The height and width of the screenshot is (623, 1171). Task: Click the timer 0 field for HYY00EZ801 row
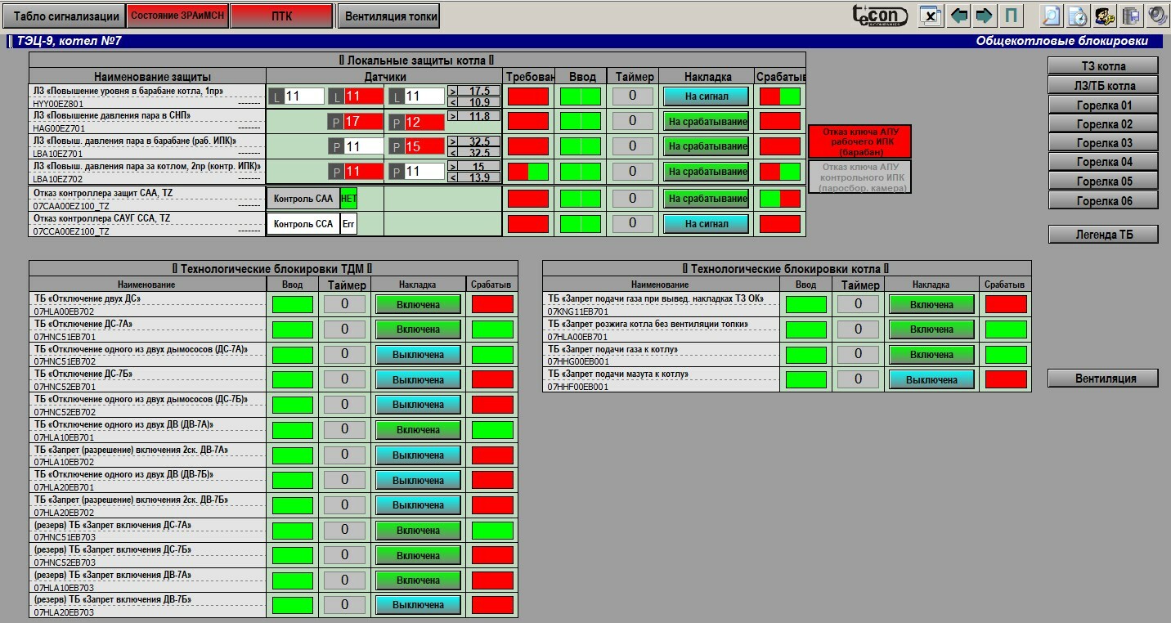(632, 96)
